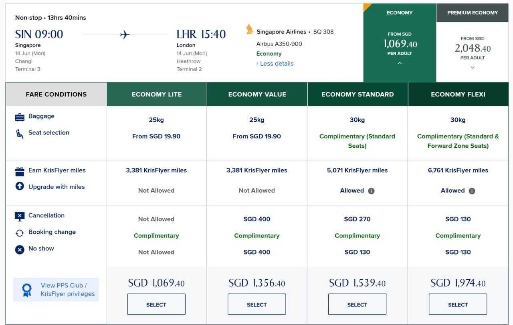Collapse flight info via Less details
The height and width of the screenshot is (325, 513).
point(275,64)
